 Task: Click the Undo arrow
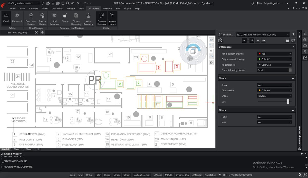click(x=77, y=3)
